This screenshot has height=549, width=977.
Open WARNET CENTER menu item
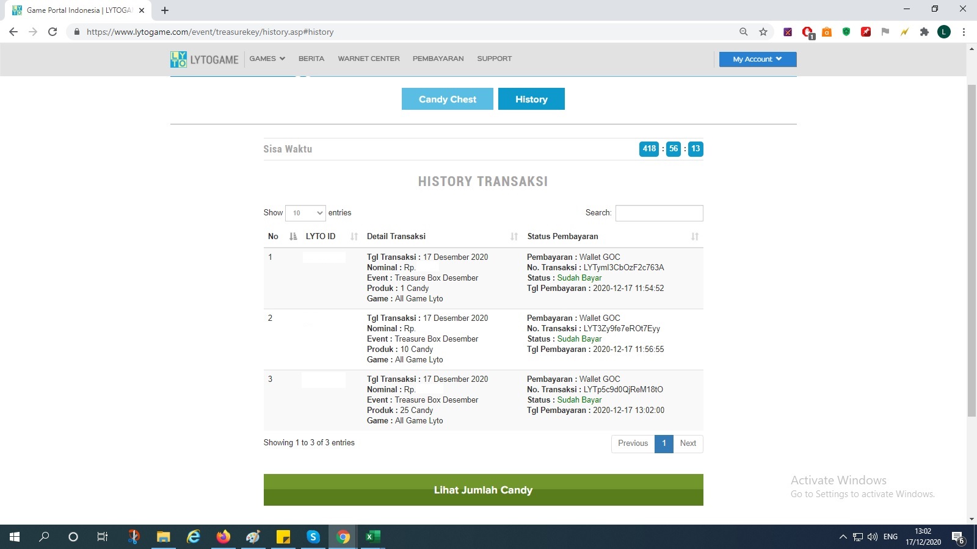(x=369, y=59)
